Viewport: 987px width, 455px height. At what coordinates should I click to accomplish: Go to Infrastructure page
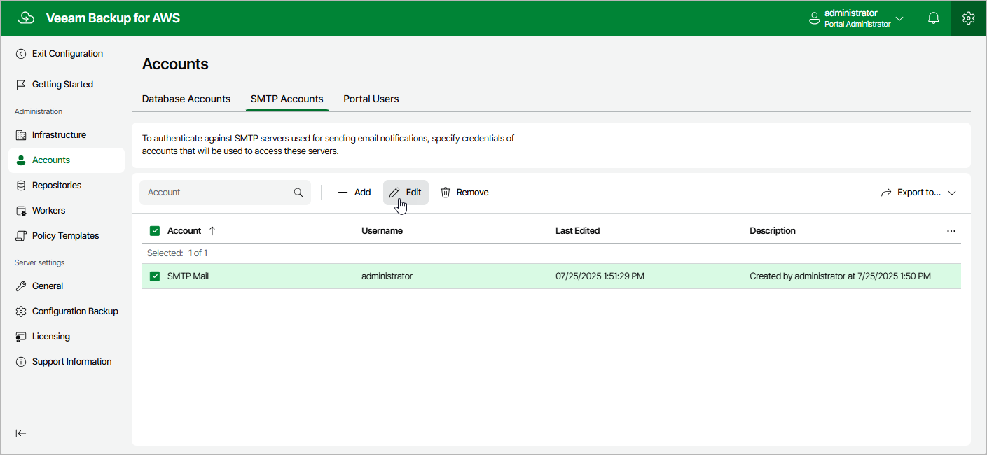tap(59, 135)
